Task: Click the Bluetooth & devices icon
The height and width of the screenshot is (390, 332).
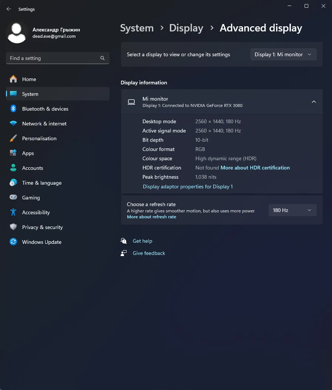Action: (x=13, y=109)
